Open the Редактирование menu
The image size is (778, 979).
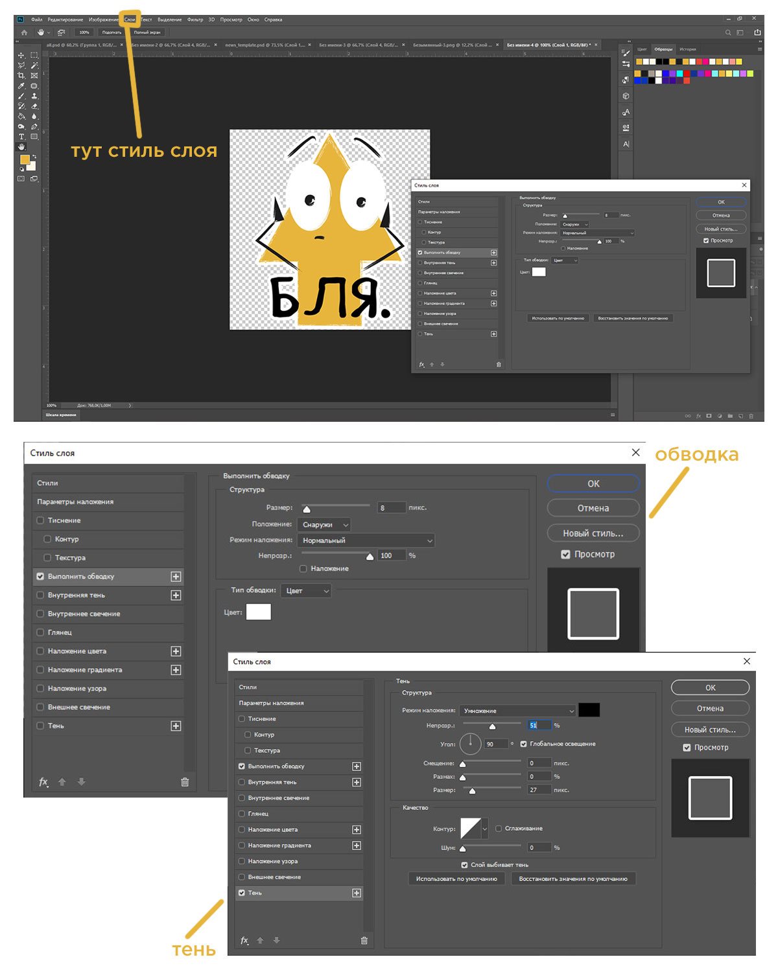point(65,19)
